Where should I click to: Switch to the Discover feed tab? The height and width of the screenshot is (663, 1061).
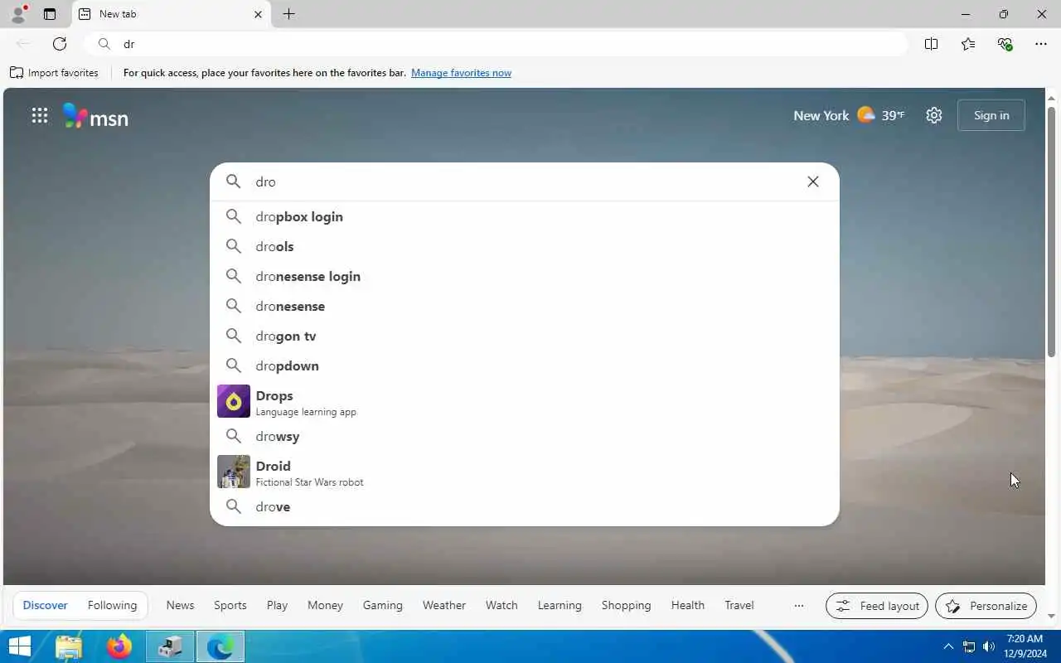(45, 605)
